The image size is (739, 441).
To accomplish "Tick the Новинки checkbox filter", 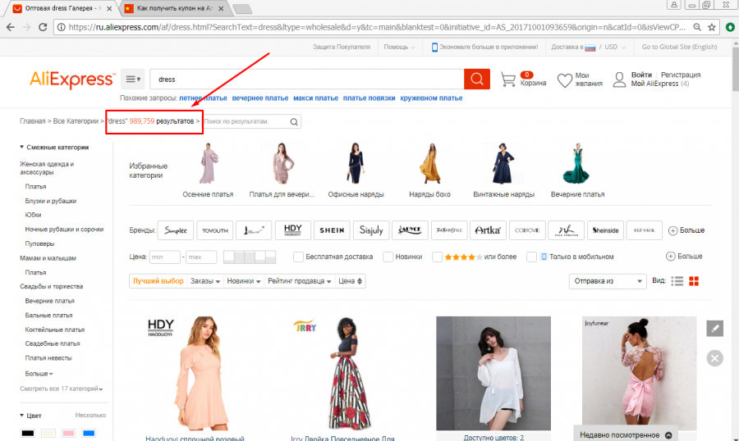I will point(388,257).
